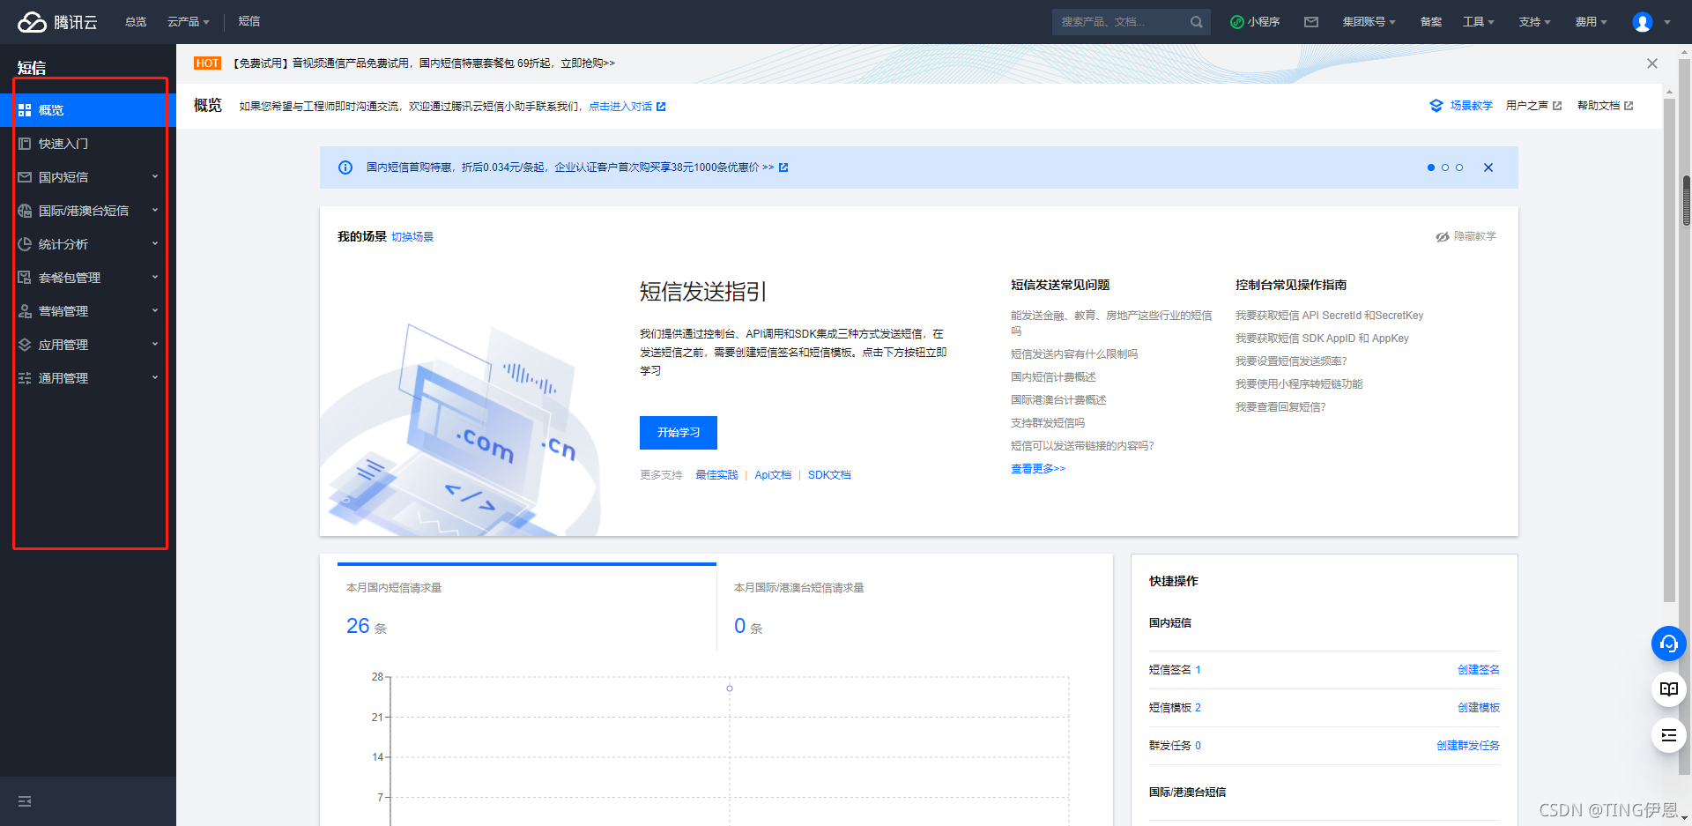Viewport: 1692px width, 826px height.
Task: Open the 费用 dropdown menu
Action: click(x=1592, y=22)
